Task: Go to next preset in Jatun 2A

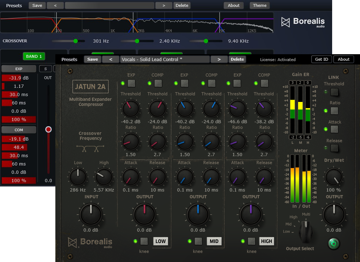Action: 219,59
